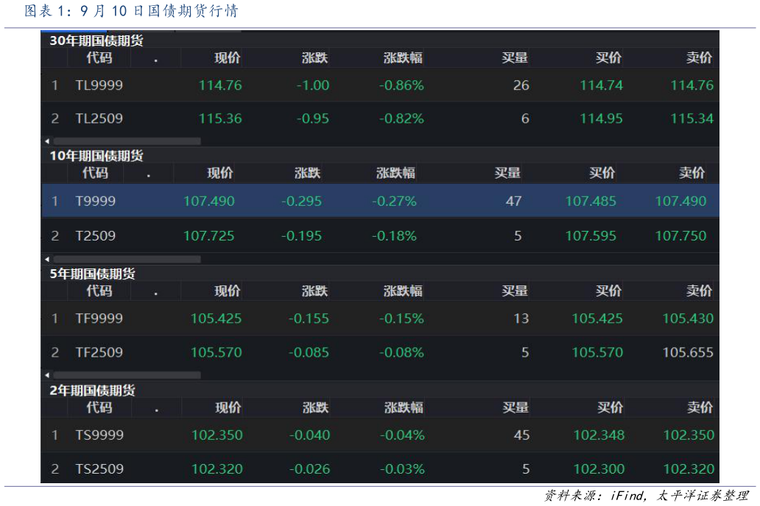Click horizontal scrollbar thumb under T2509 row
Screen dimensions: 760x506
tap(127, 260)
